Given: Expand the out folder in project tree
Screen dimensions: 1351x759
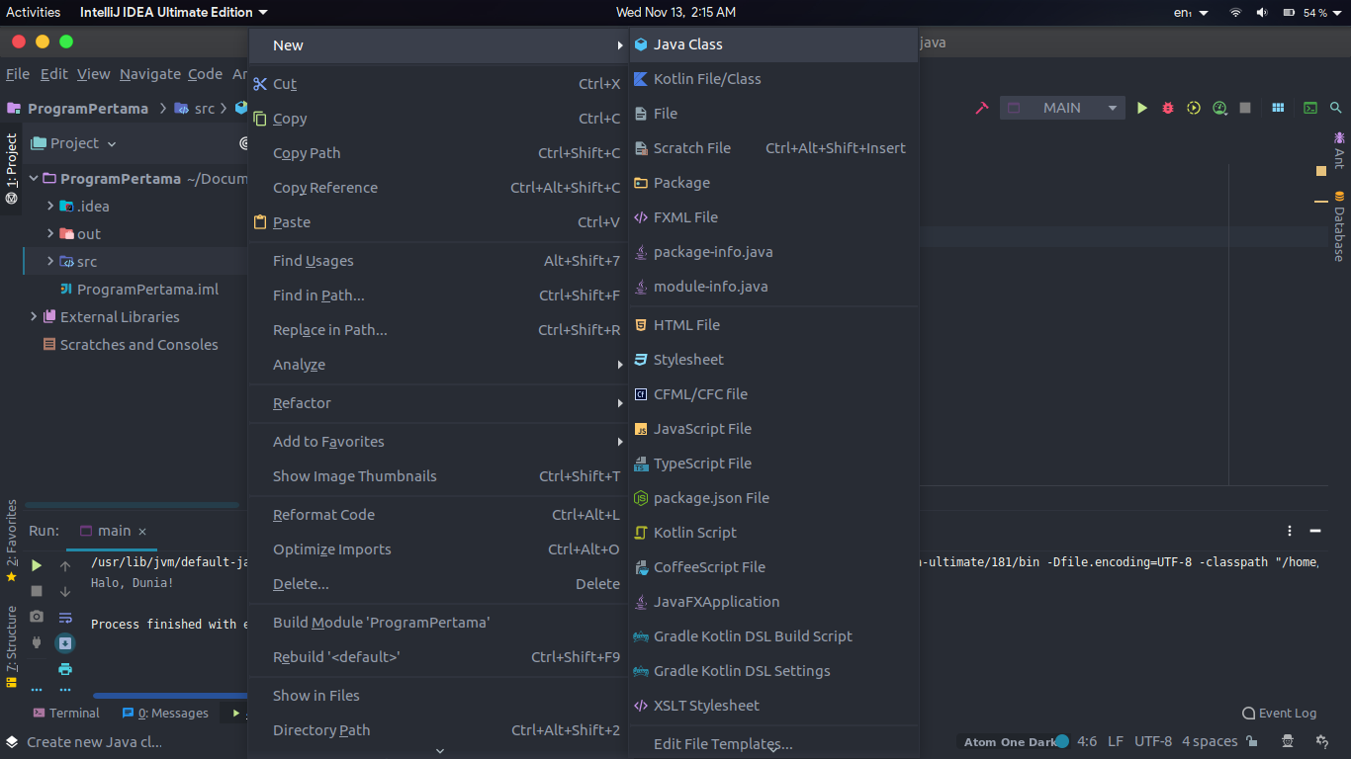Looking at the screenshot, I should click(x=50, y=233).
